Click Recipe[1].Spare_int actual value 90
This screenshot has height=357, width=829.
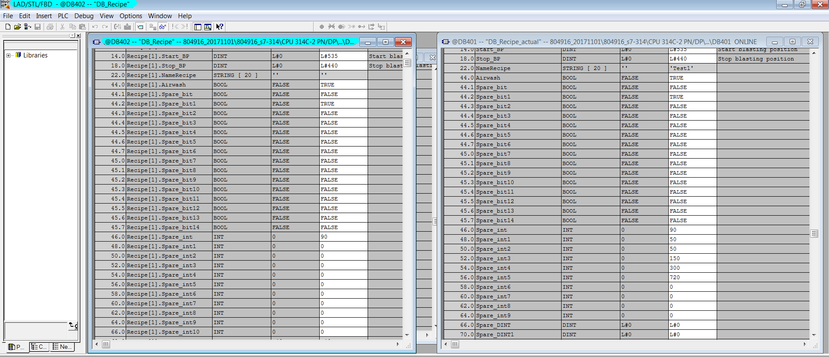[x=343, y=237]
